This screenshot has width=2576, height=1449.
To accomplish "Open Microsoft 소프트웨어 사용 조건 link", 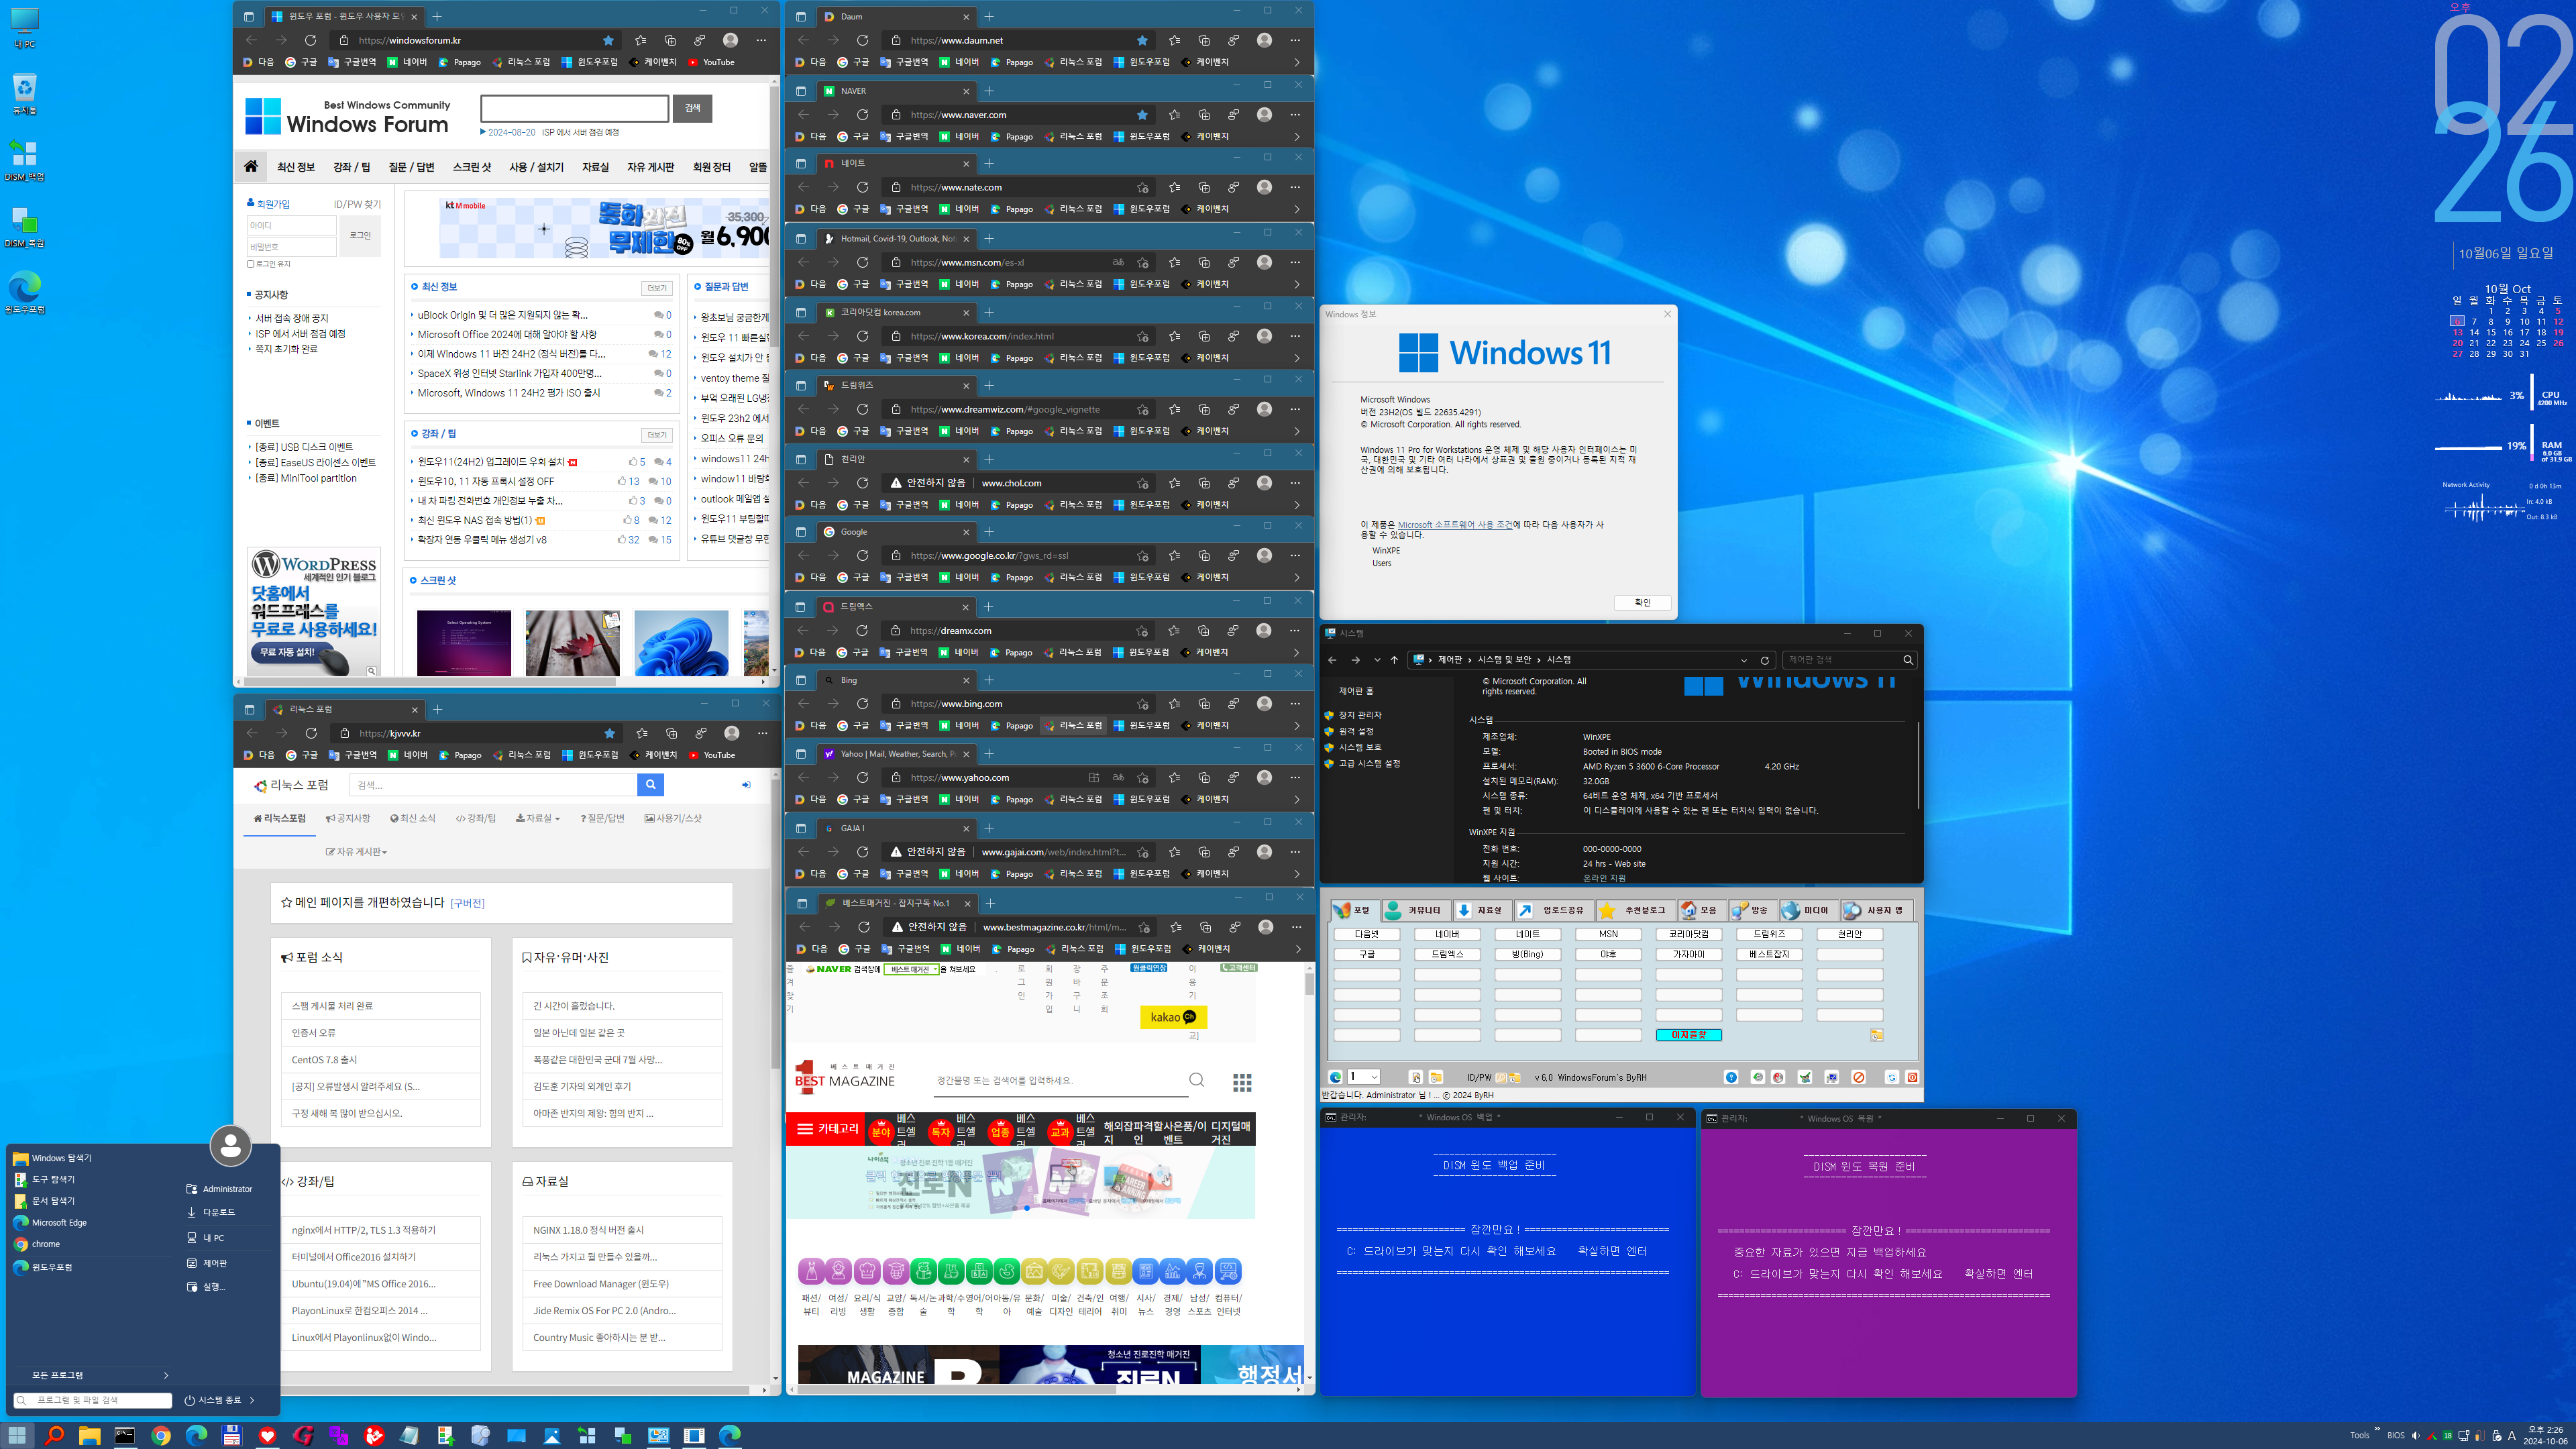I will [x=1454, y=524].
